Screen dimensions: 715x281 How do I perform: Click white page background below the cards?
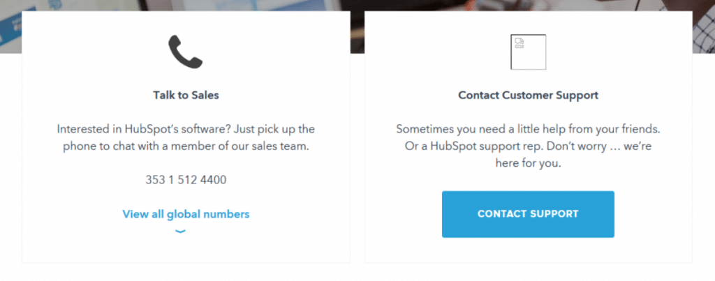357,273
